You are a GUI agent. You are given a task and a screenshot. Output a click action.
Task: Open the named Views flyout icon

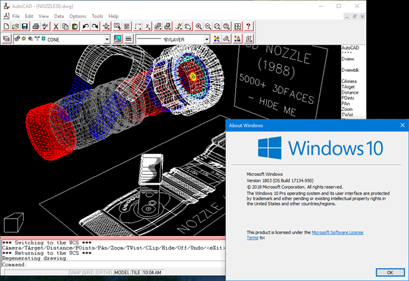(168, 27)
